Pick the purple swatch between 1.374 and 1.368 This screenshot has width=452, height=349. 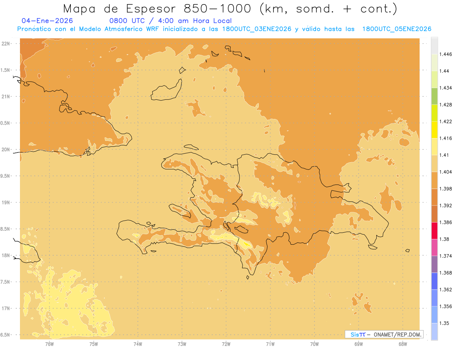(434, 264)
